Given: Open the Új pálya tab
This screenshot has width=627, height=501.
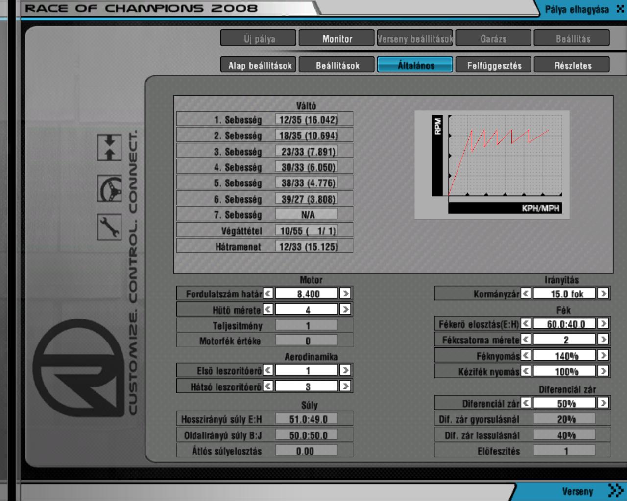Looking at the screenshot, I should tap(258, 38).
